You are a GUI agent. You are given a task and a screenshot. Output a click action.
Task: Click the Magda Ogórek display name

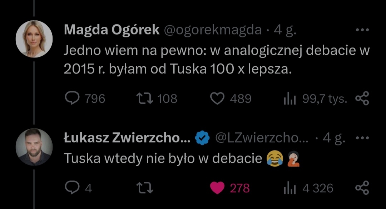(112, 31)
